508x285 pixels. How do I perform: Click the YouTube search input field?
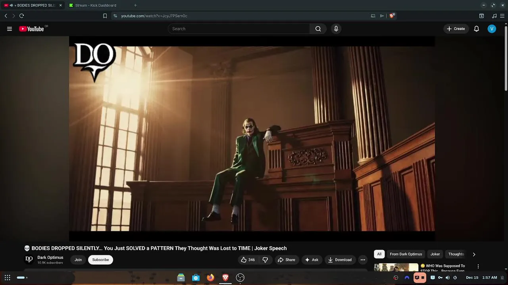click(239, 29)
